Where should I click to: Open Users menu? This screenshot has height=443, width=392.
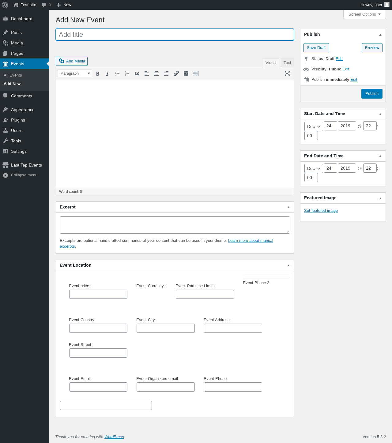[x=24, y=130]
